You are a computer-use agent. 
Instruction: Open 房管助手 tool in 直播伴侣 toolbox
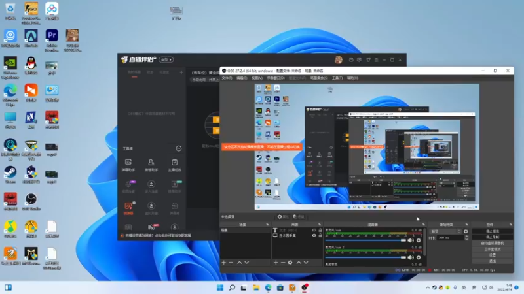click(x=151, y=165)
